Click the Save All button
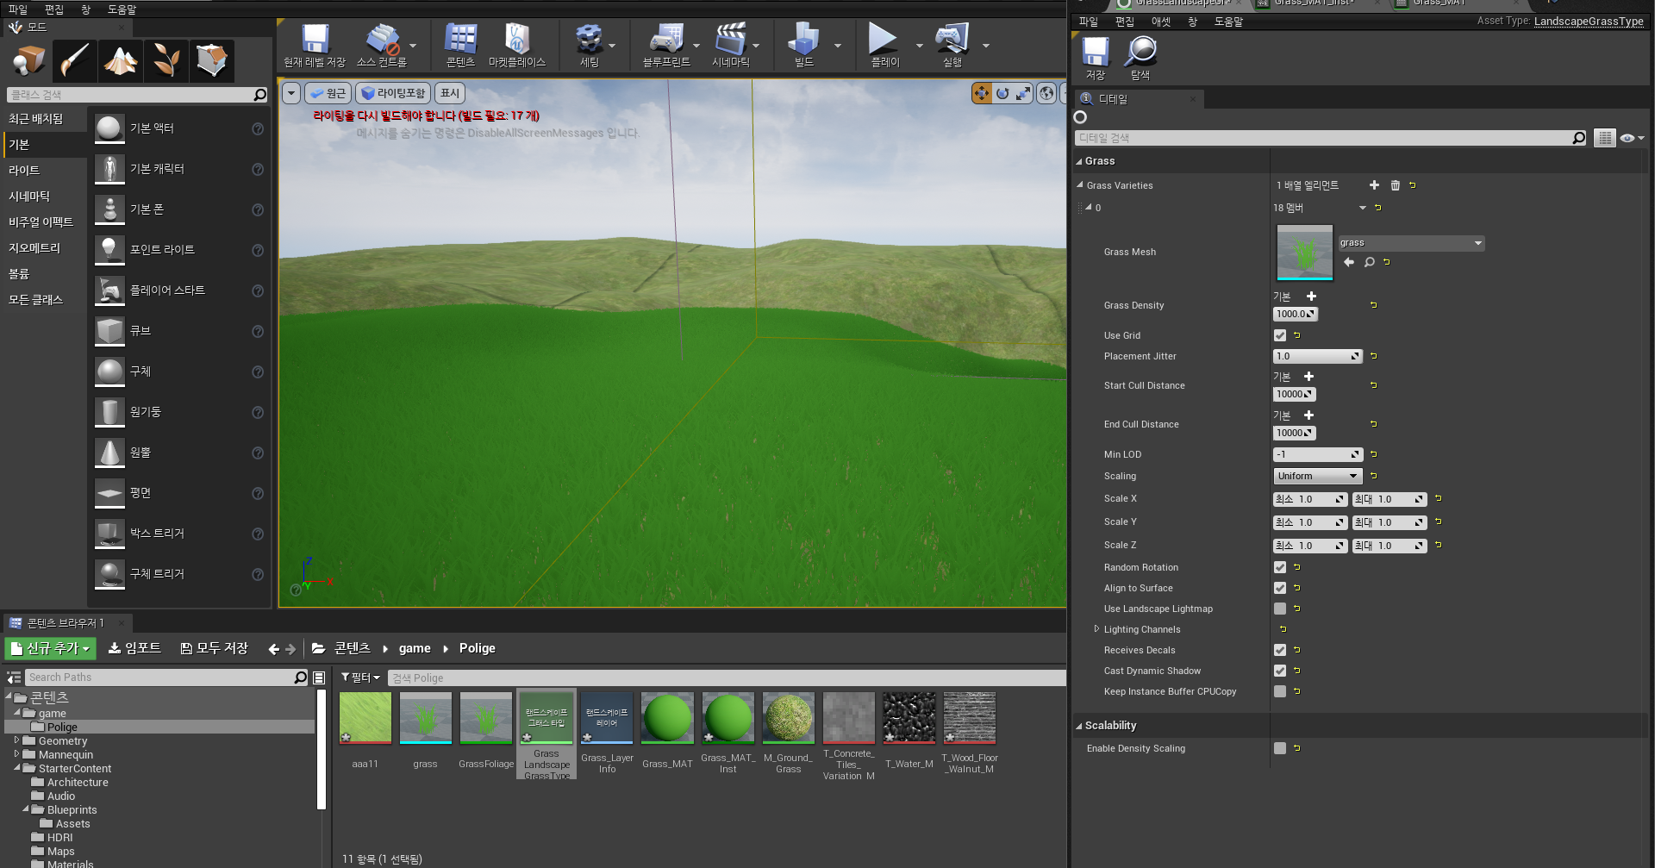The image size is (1655, 868). point(215,648)
